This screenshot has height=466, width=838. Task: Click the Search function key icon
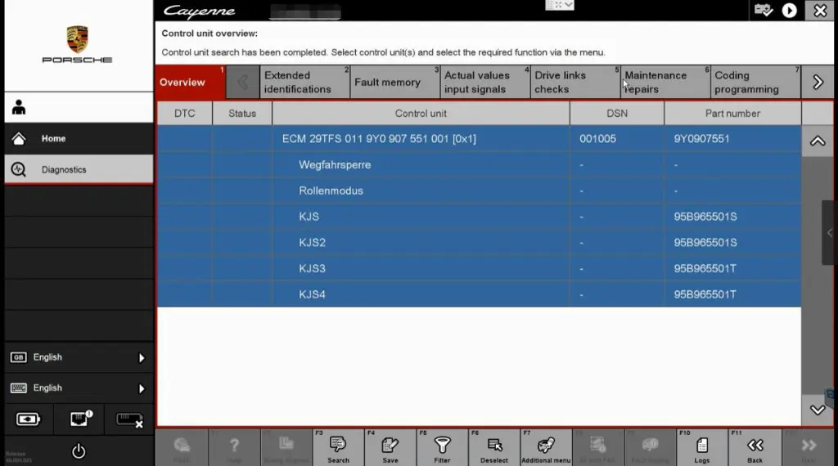338,446
